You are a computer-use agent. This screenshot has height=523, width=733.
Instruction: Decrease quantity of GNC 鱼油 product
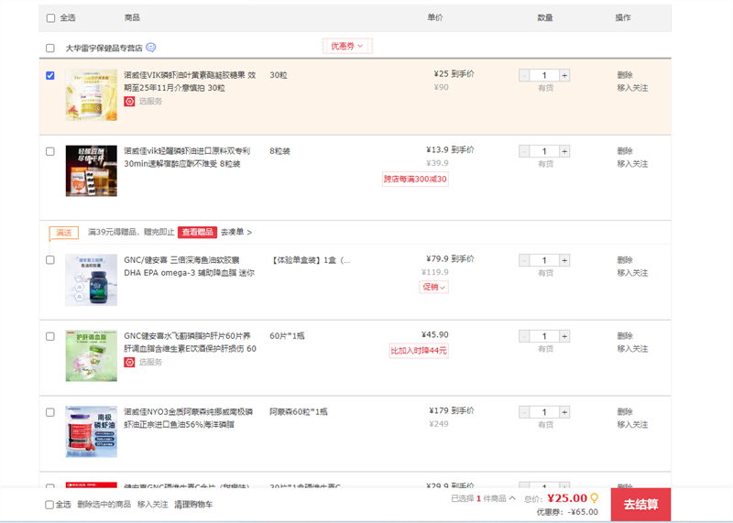pyautogui.click(x=524, y=260)
